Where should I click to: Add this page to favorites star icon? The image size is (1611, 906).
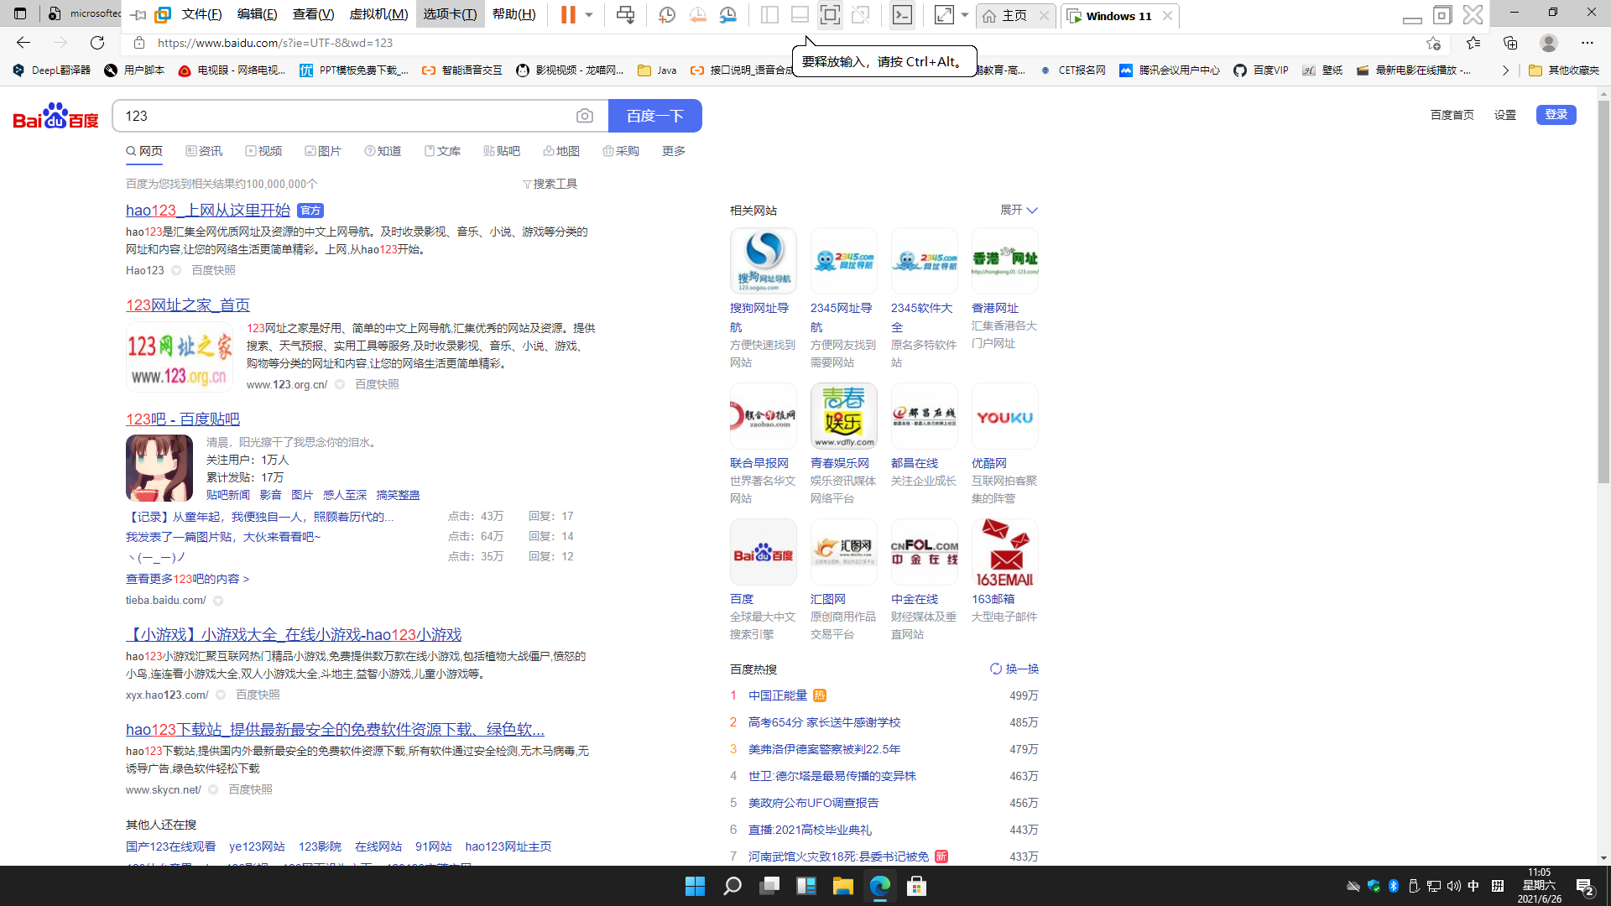coord(1433,43)
